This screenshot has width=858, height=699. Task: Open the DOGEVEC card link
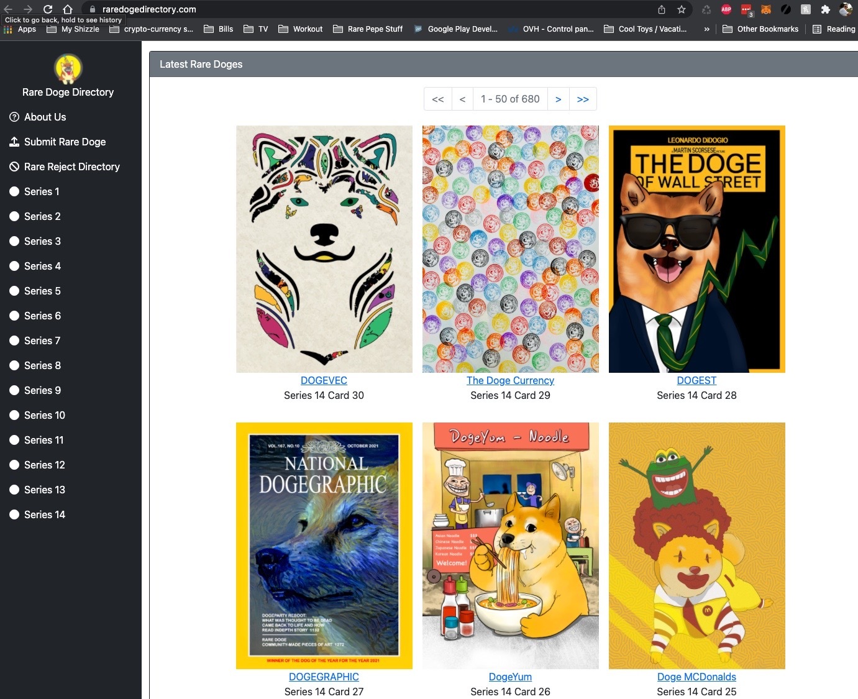[x=324, y=380]
